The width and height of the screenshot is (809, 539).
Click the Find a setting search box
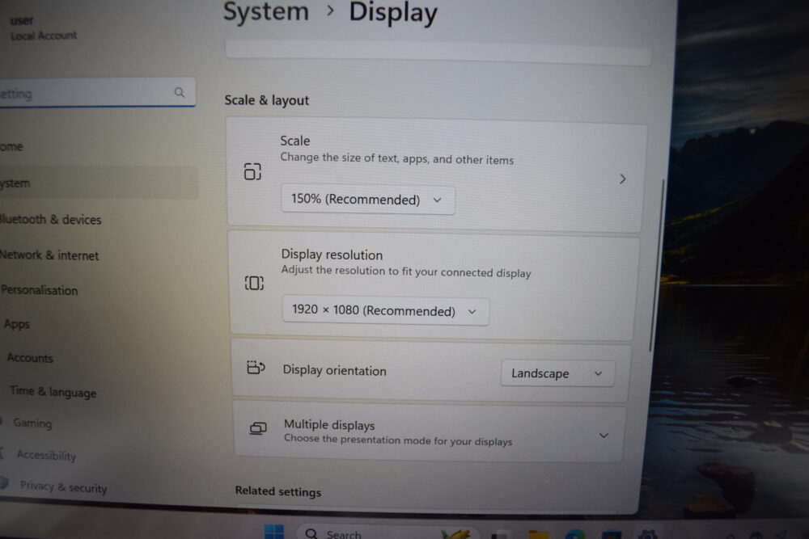[95, 93]
